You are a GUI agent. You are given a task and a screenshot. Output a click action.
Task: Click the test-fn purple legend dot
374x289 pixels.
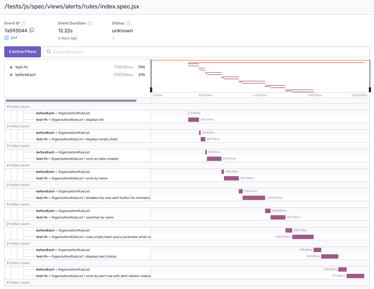pyautogui.click(x=11, y=67)
